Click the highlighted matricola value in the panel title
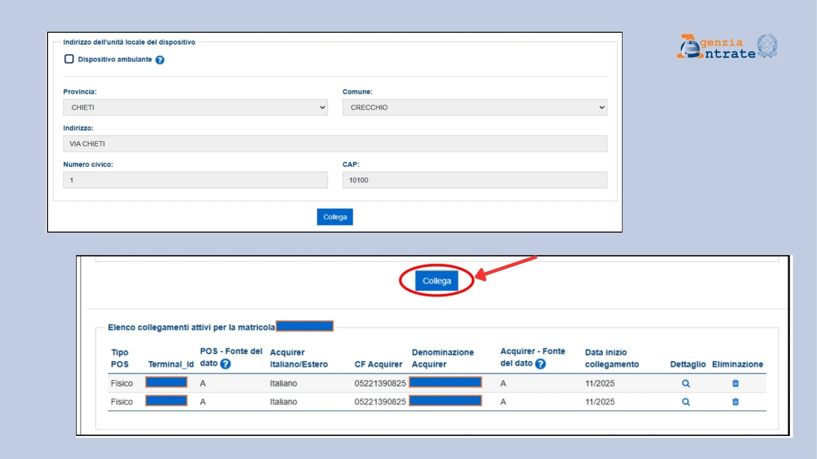817x459 pixels. click(305, 326)
